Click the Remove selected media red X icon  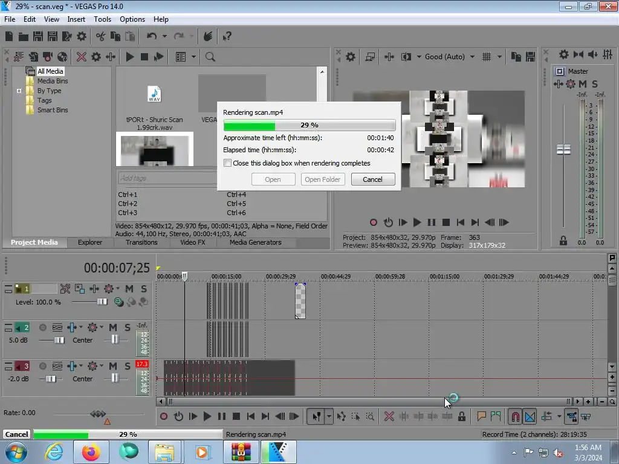[x=82, y=57]
